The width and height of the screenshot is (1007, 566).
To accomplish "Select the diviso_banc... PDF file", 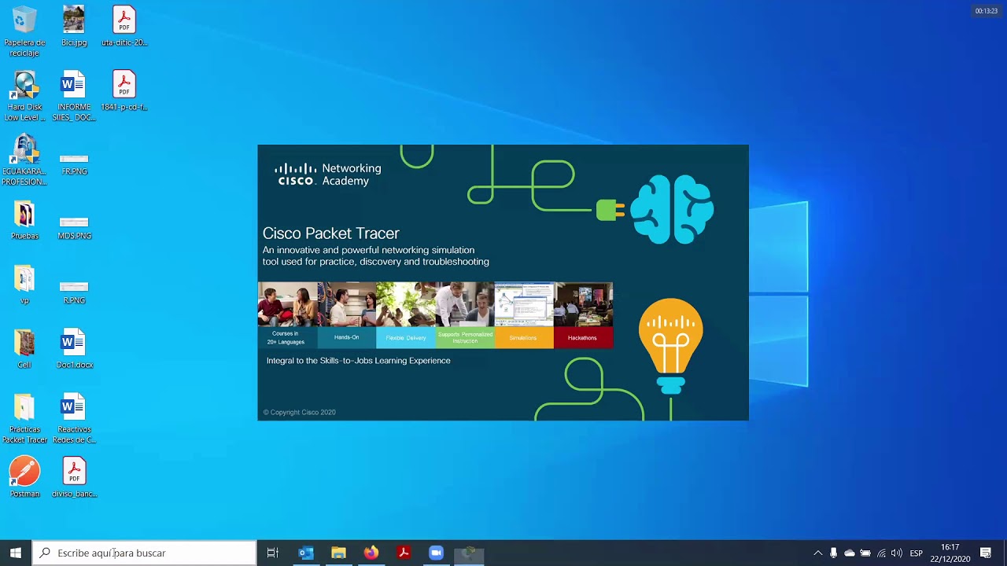I will click(x=74, y=477).
